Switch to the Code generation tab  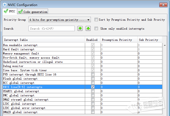click(x=33, y=12)
